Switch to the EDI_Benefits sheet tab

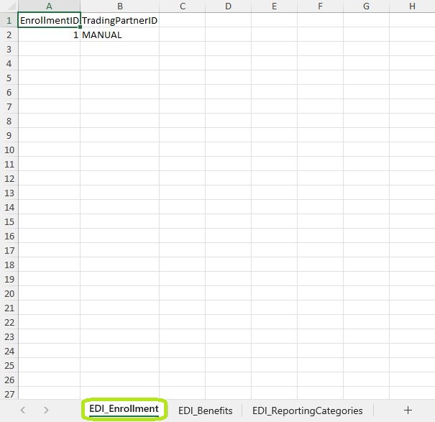click(x=206, y=410)
